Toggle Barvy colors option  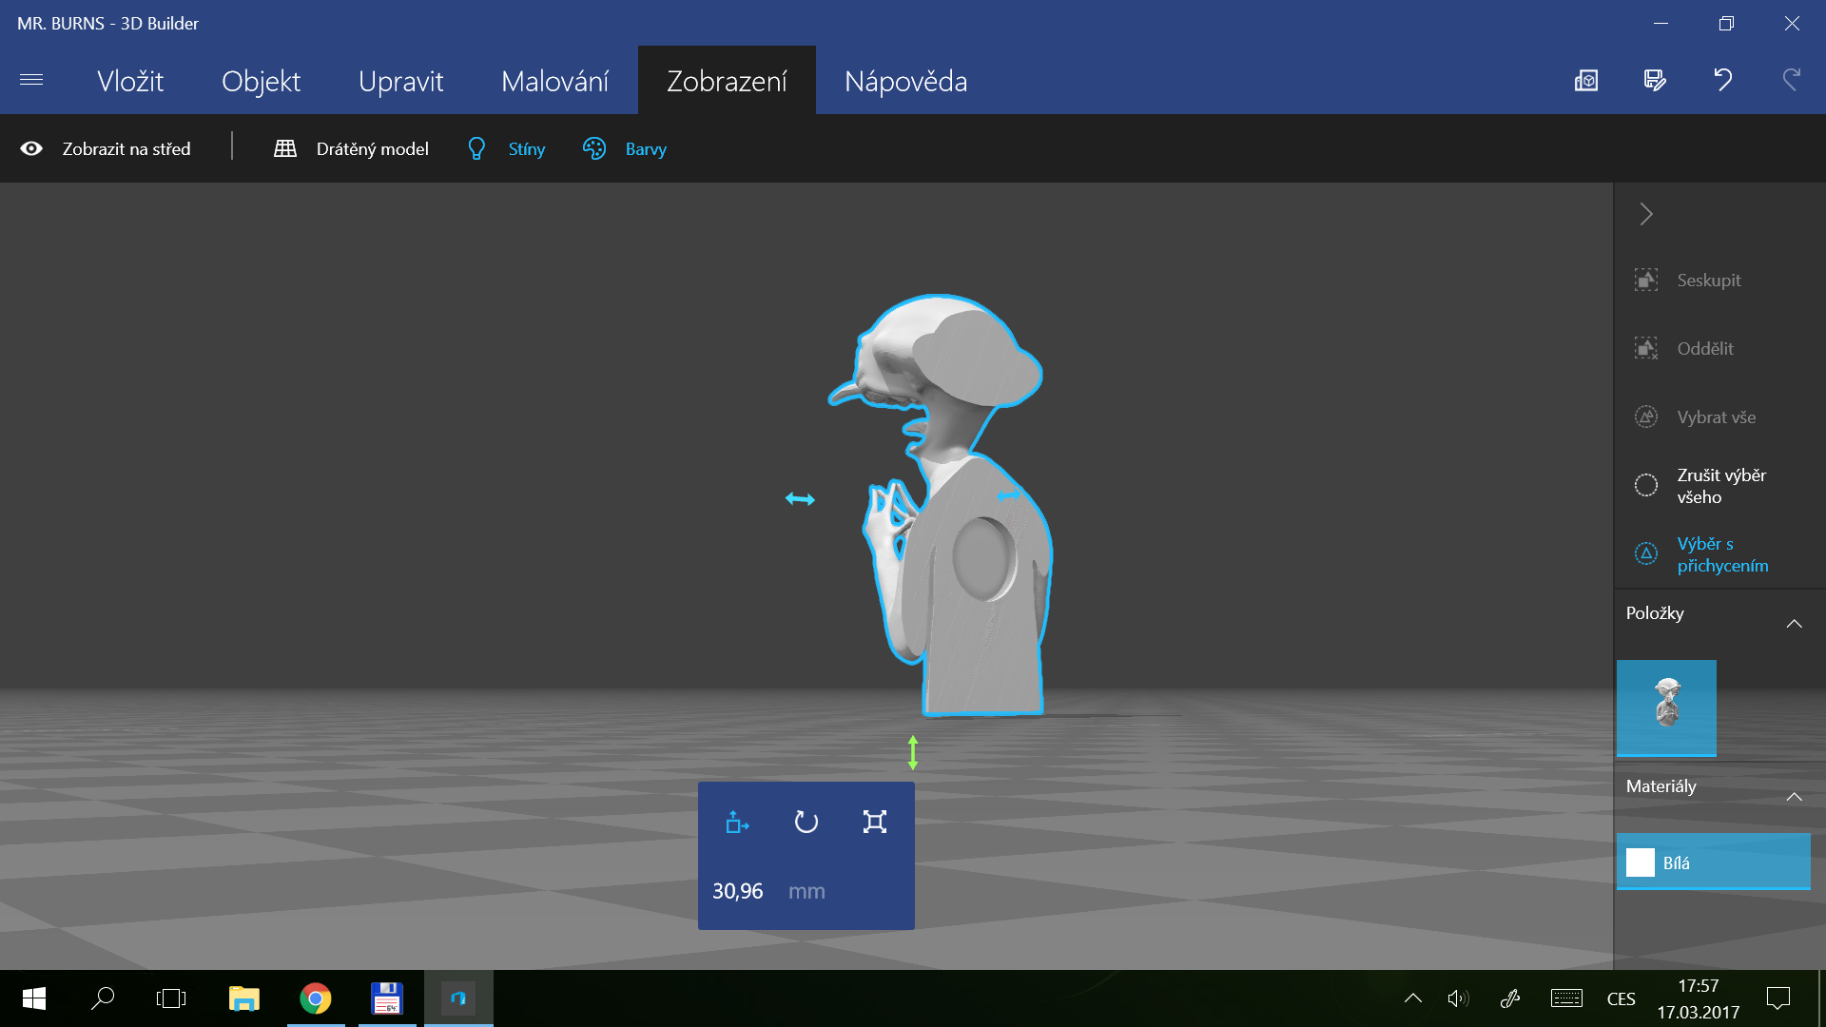(x=646, y=148)
